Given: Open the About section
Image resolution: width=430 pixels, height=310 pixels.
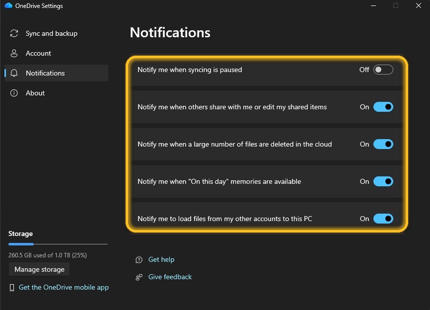Looking at the screenshot, I should (57, 93).
